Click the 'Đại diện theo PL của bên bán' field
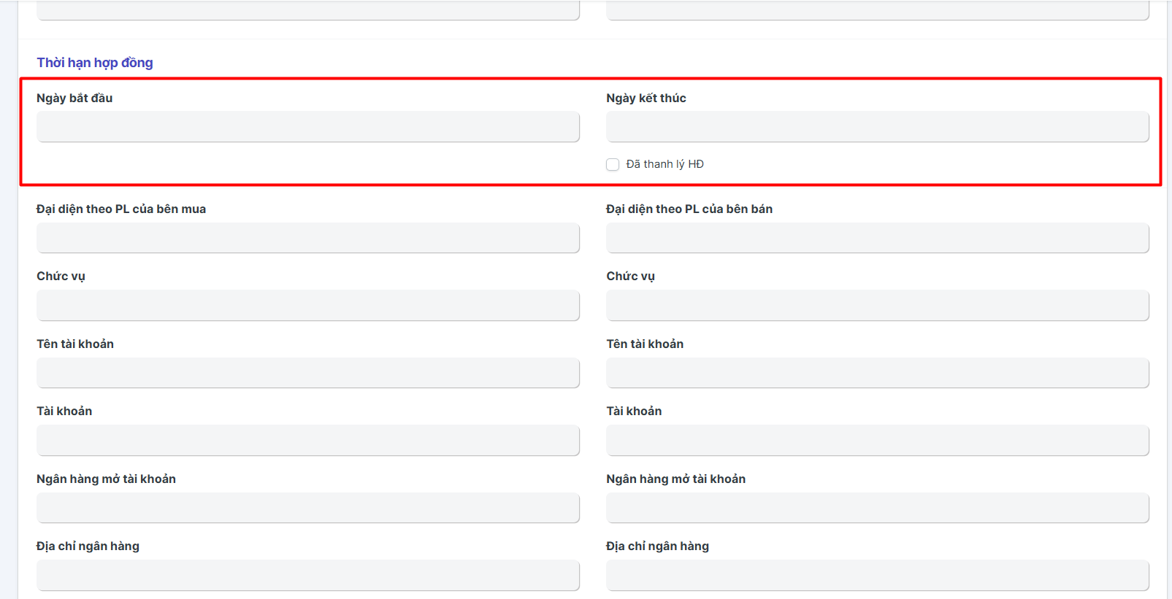 click(x=877, y=239)
